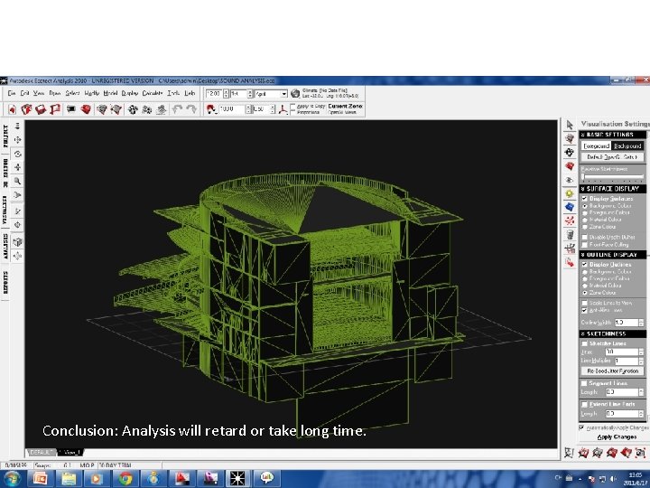Click the red axis origin icon

click(x=283, y=109)
